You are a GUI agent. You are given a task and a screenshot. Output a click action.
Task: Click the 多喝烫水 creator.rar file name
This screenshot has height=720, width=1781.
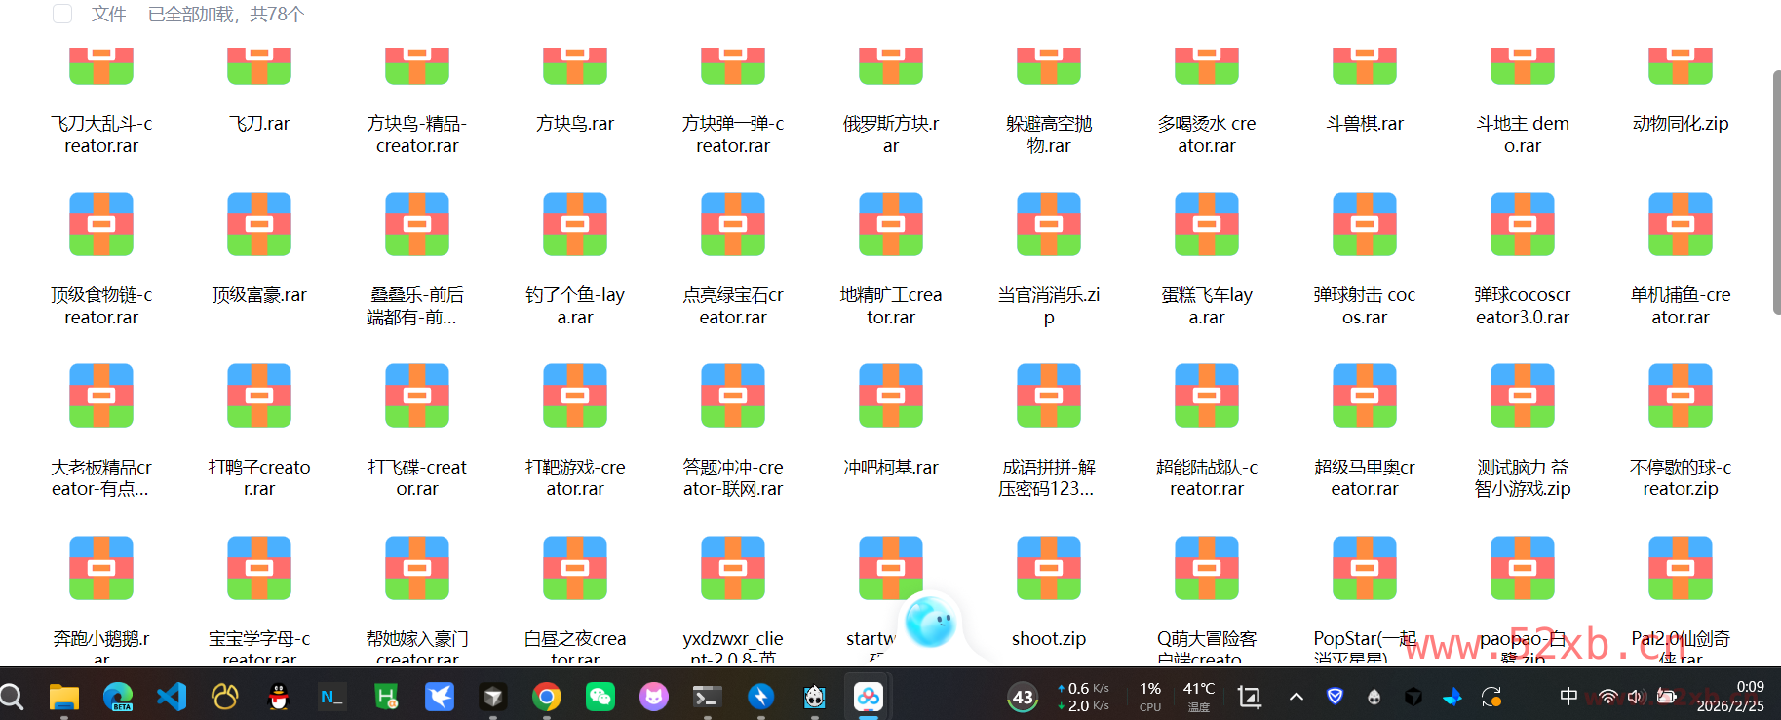pos(1207,134)
